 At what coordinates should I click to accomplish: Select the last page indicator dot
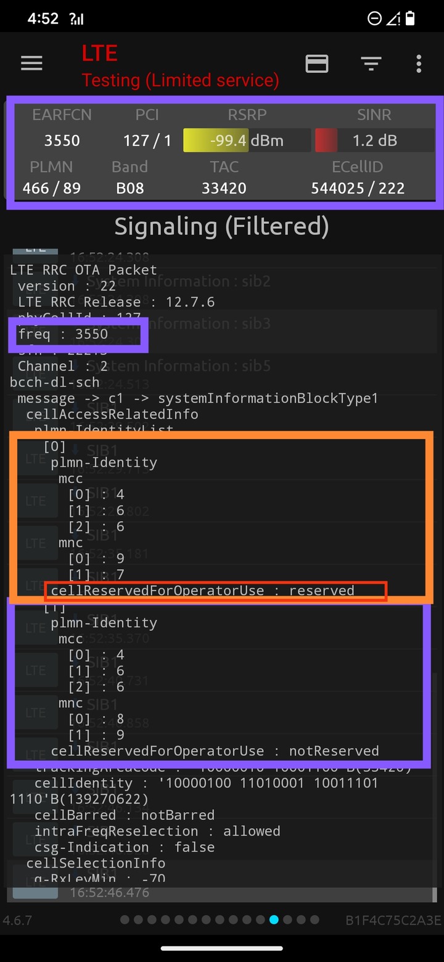314,920
